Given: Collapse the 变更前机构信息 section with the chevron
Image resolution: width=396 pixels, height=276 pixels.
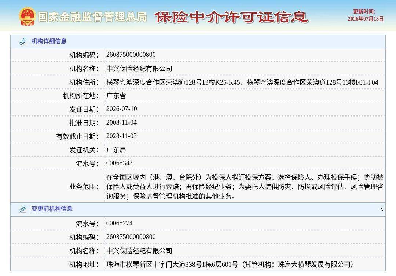Looking at the screenshot, I should pyautogui.click(x=382, y=209).
